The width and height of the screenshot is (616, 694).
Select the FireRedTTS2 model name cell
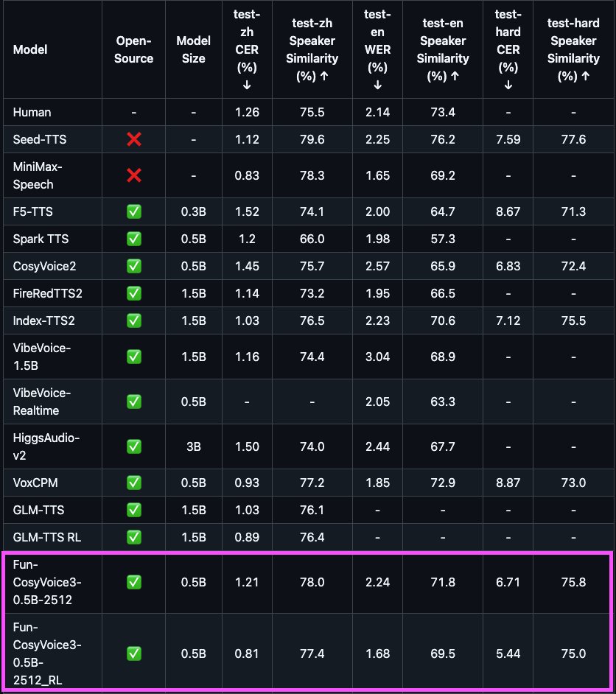click(x=48, y=293)
